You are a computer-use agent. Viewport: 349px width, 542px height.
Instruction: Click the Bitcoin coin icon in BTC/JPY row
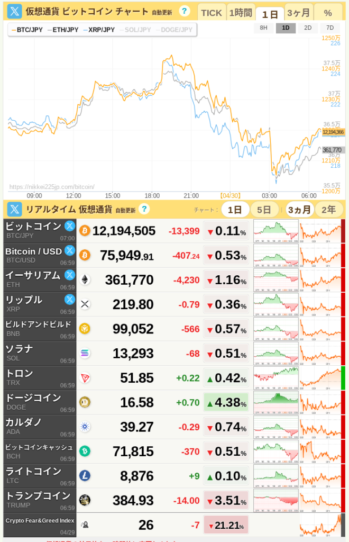point(85,231)
